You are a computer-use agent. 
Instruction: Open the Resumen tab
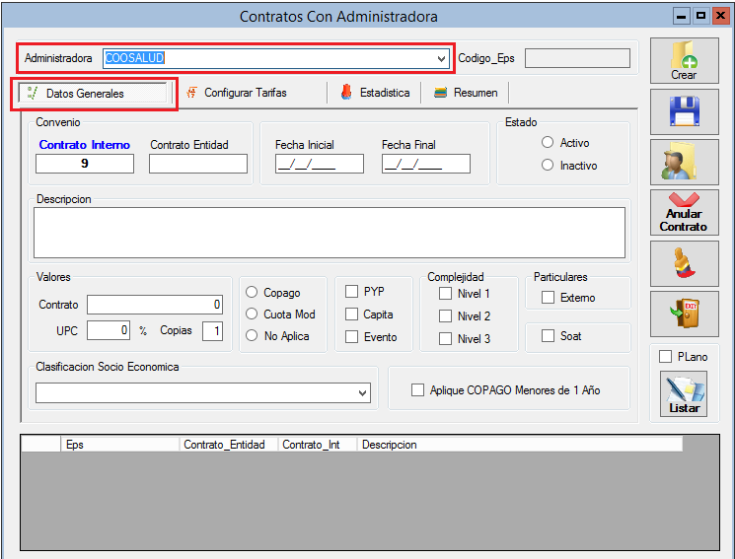[467, 93]
